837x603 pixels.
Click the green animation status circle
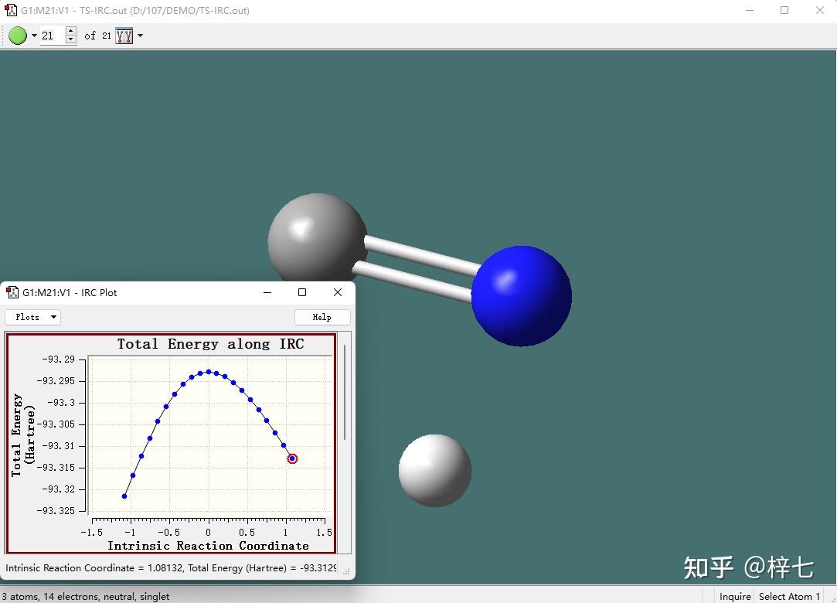[x=18, y=36]
